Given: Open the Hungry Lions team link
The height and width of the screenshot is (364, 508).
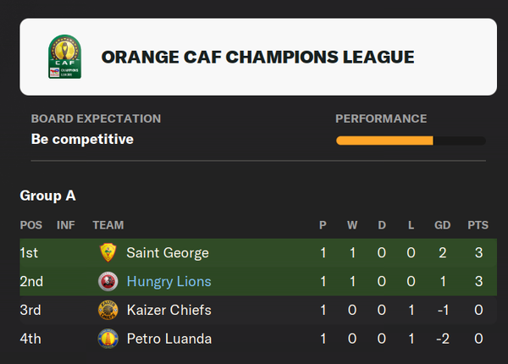Looking at the screenshot, I should 168,282.
